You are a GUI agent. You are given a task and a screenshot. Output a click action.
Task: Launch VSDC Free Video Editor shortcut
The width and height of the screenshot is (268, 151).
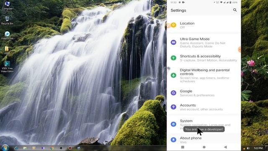pos(7,67)
